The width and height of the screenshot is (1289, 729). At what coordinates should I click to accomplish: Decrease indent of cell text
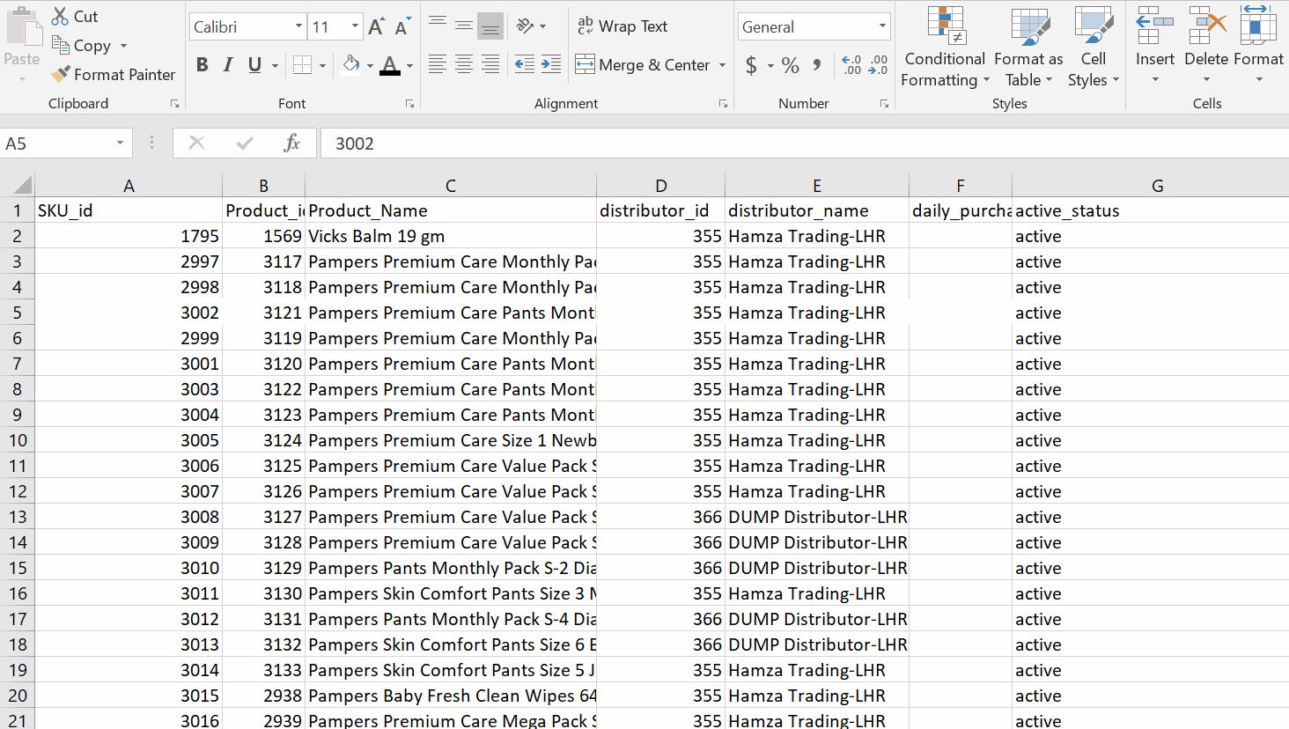coord(524,64)
